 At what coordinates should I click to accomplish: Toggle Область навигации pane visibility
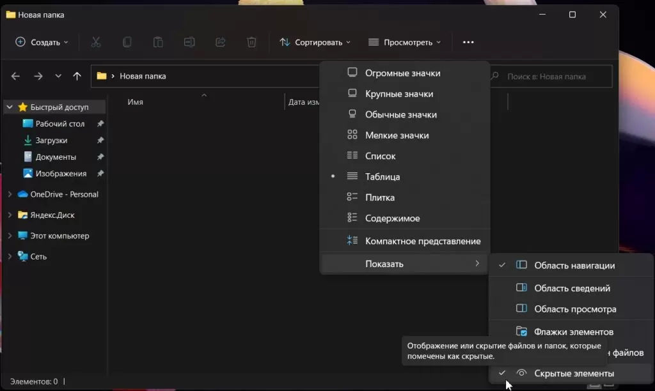coord(574,265)
